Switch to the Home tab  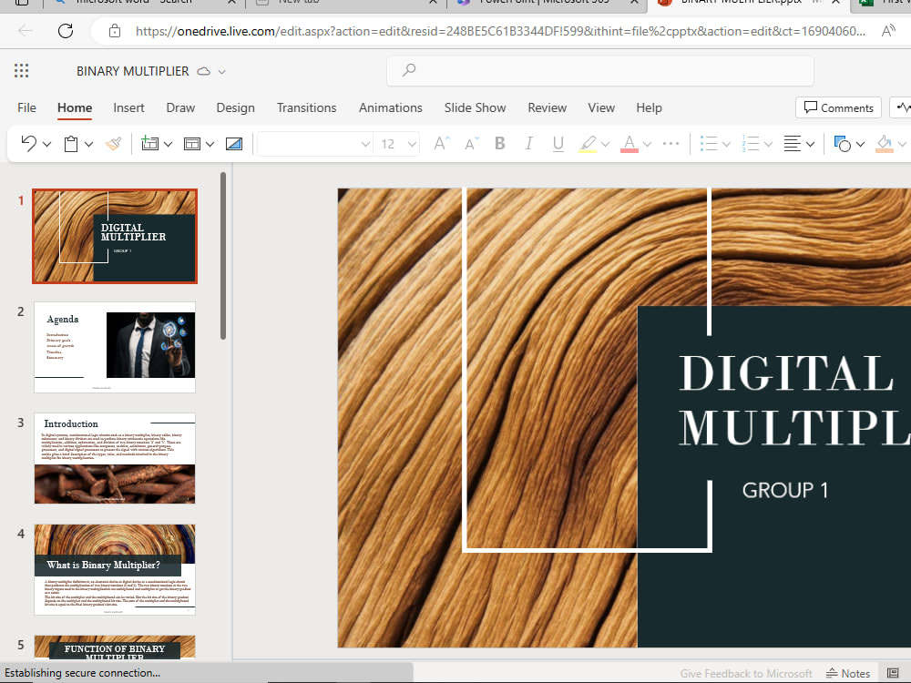coord(75,107)
